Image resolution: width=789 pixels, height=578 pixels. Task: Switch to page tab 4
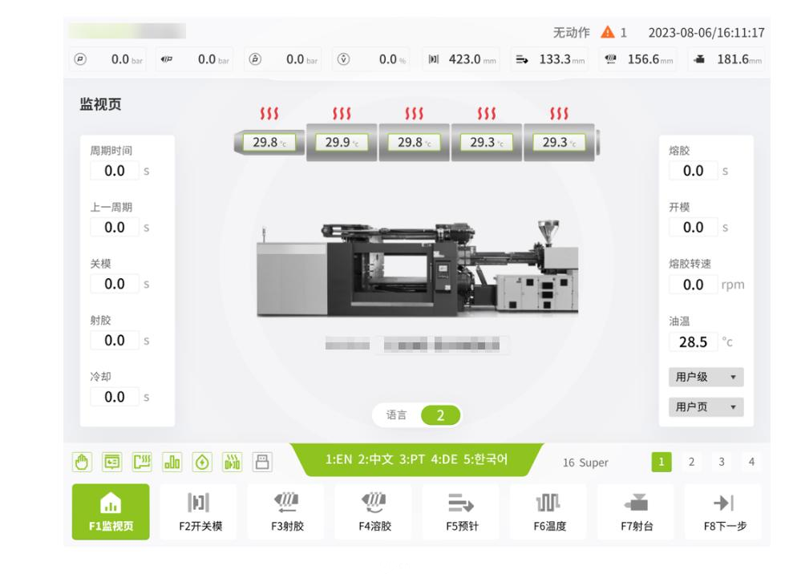coord(751,462)
